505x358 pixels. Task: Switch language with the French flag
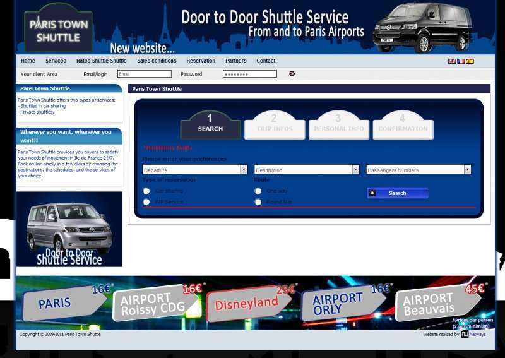pyautogui.click(x=461, y=61)
